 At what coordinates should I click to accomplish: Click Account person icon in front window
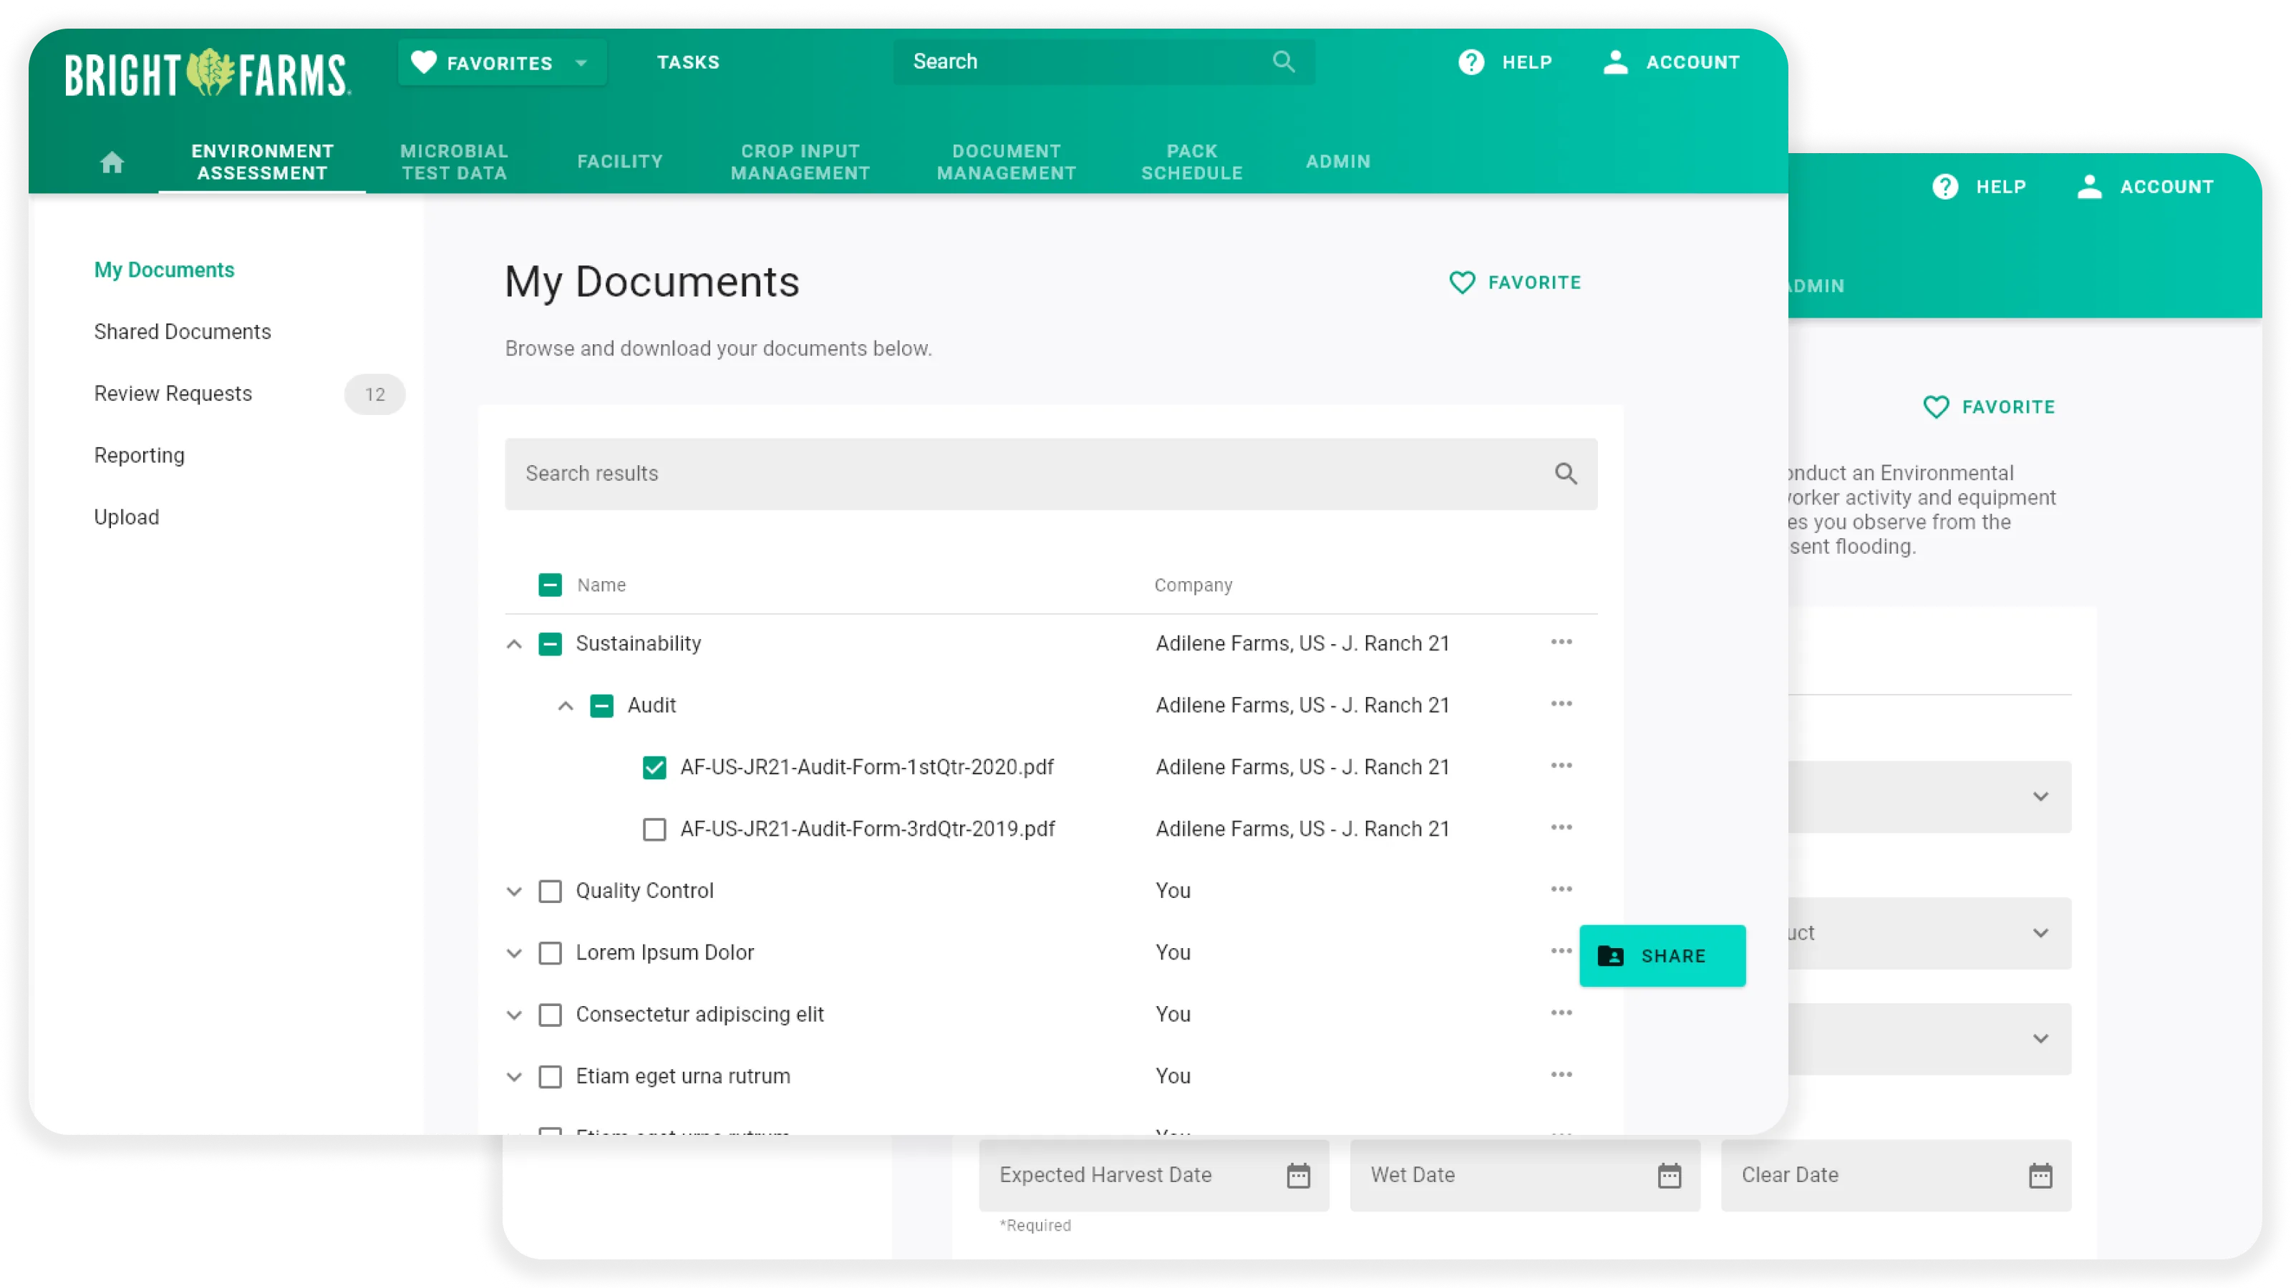(x=1615, y=62)
